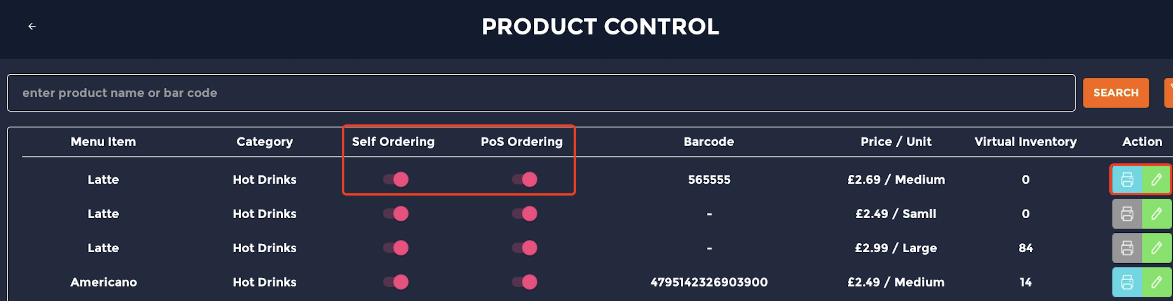Go back using the arrow icon

(x=32, y=27)
